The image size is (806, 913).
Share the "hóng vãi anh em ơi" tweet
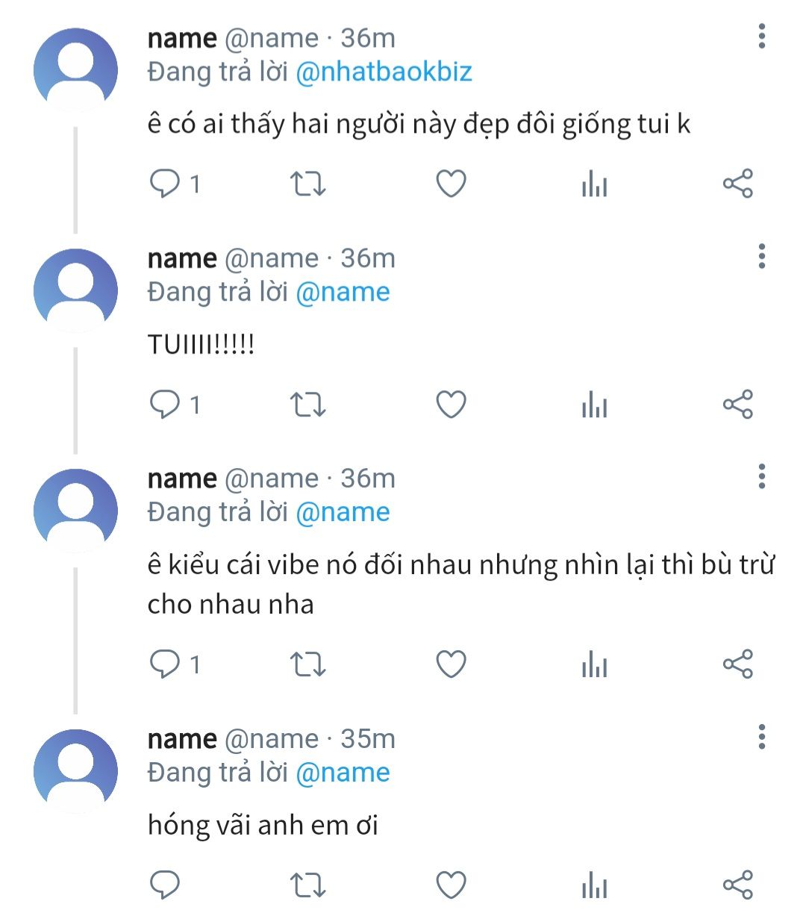(737, 885)
